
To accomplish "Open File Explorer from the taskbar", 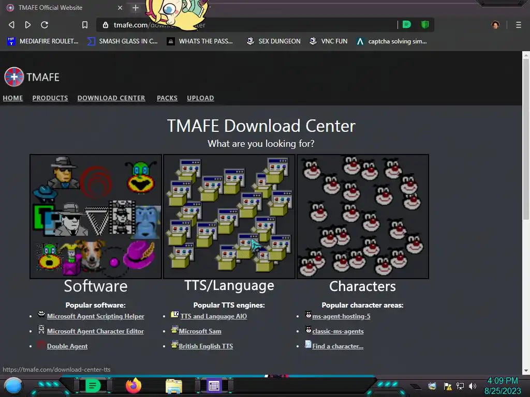I will click(174, 386).
